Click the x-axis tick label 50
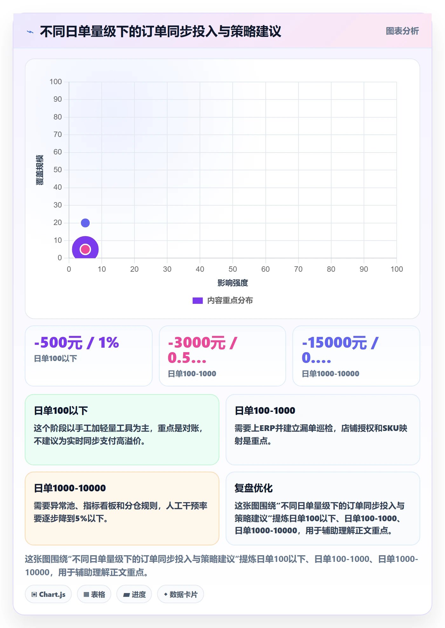This screenshot has width=445, height=628. [233, 269]
